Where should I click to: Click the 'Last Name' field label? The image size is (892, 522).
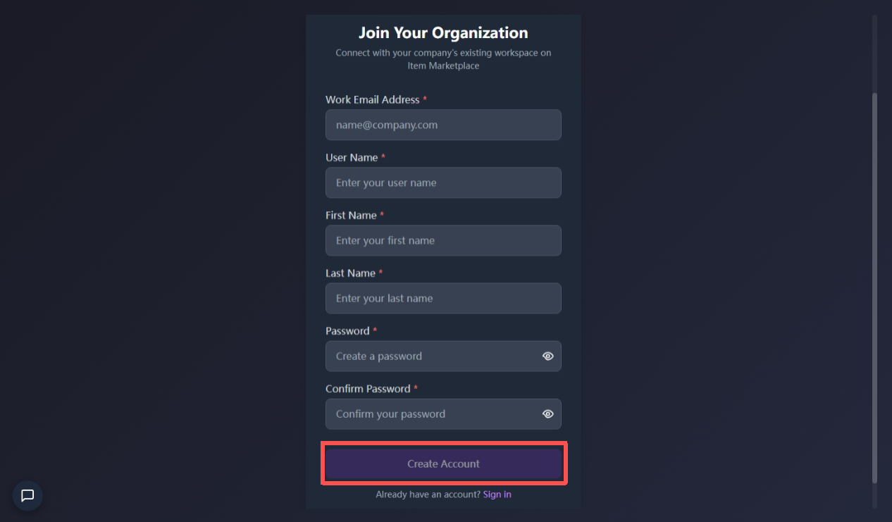tap(350, 273)
